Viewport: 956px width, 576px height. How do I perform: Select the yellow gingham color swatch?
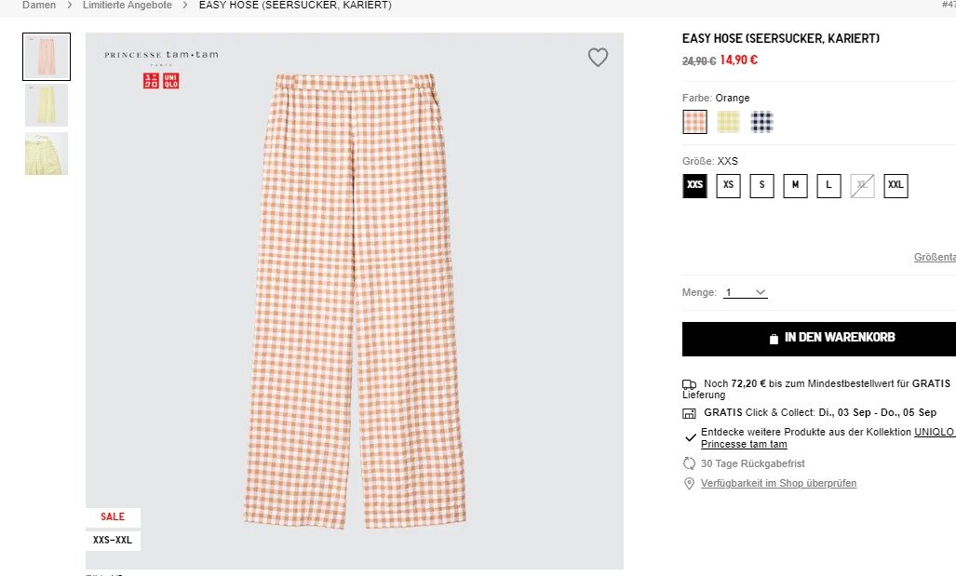[x=728, y=122]
